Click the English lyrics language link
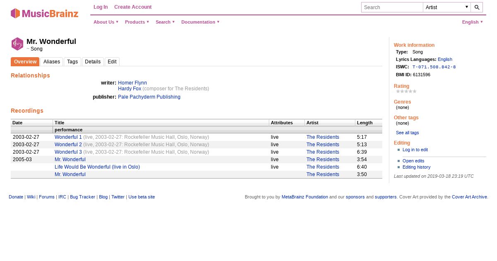This screenshot has width=497, height=261. pos(445,59)
